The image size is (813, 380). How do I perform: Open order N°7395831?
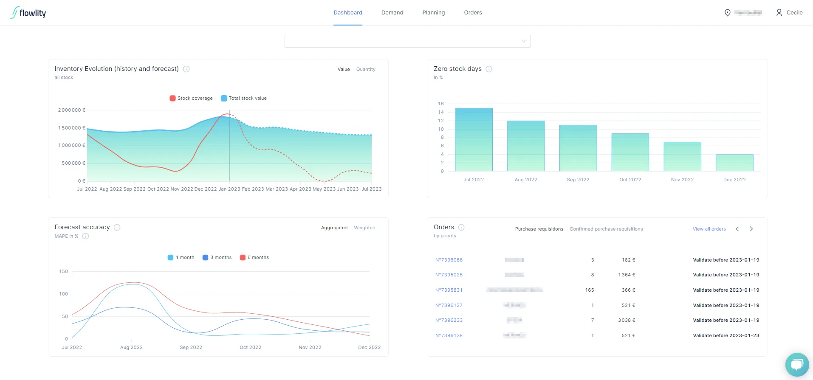pyautogui.click(x=449, y=290)
